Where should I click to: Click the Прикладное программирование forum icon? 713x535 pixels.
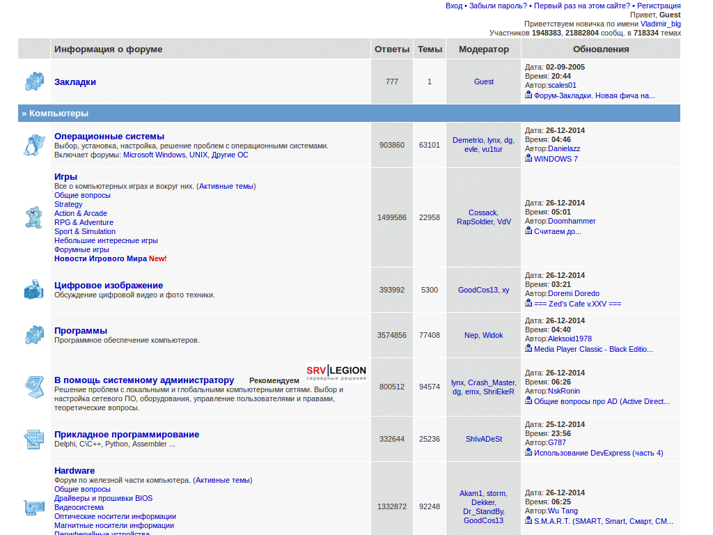pyautogui.click(x=33, y=438)
